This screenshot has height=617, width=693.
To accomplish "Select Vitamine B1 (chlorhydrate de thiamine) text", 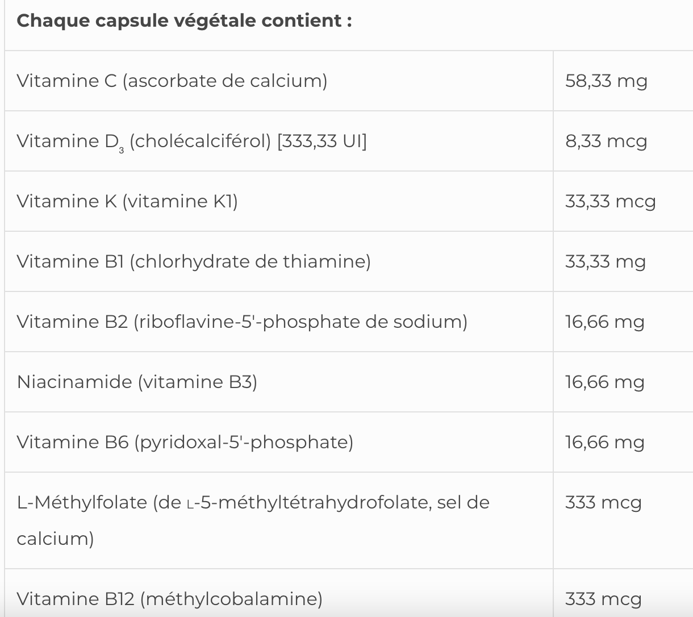I will [193, 261].
